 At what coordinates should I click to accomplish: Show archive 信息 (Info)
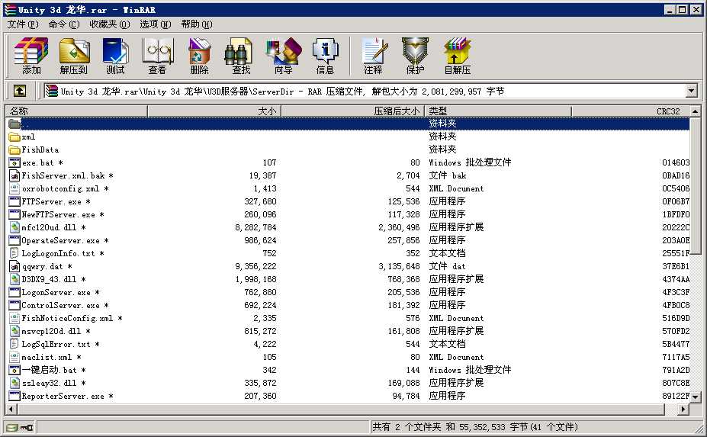(325, 56)
